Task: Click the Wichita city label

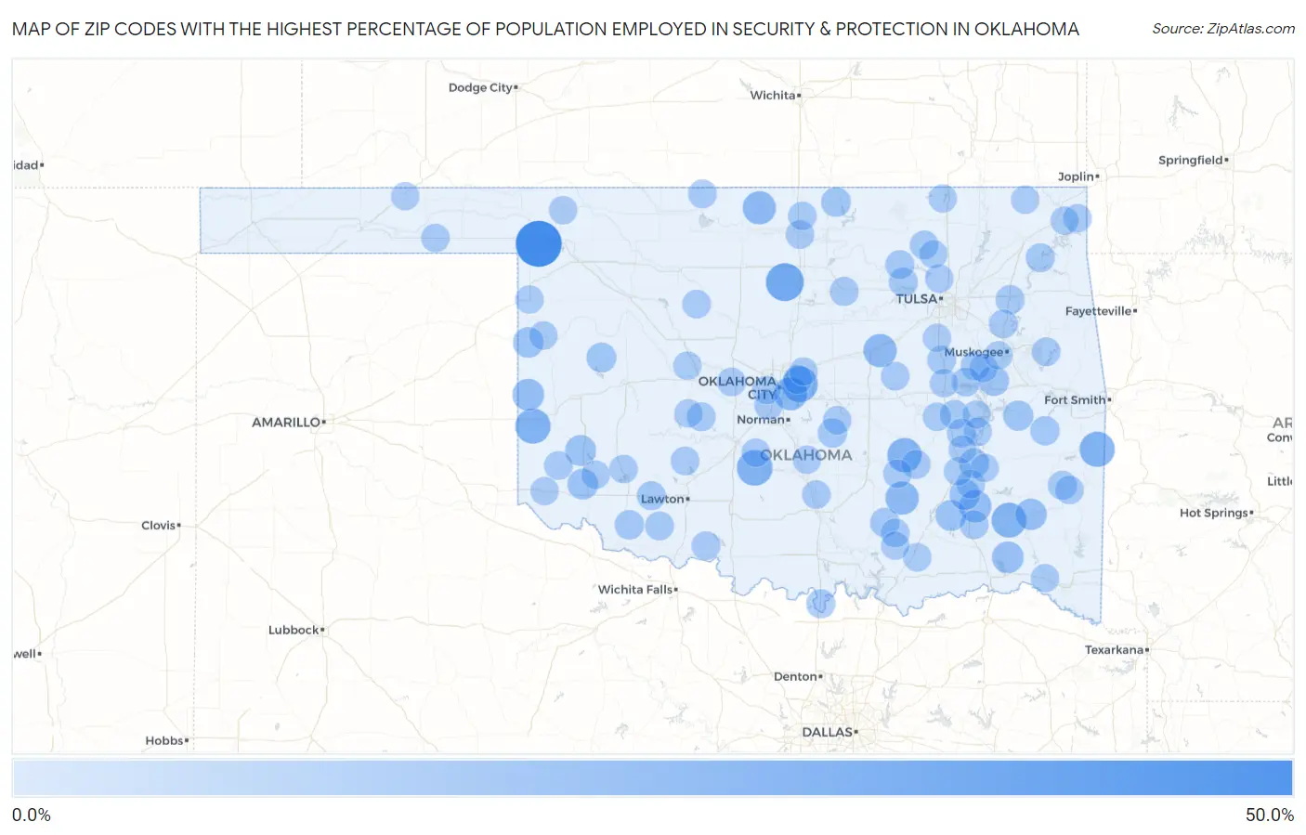Action: (775, 95)
